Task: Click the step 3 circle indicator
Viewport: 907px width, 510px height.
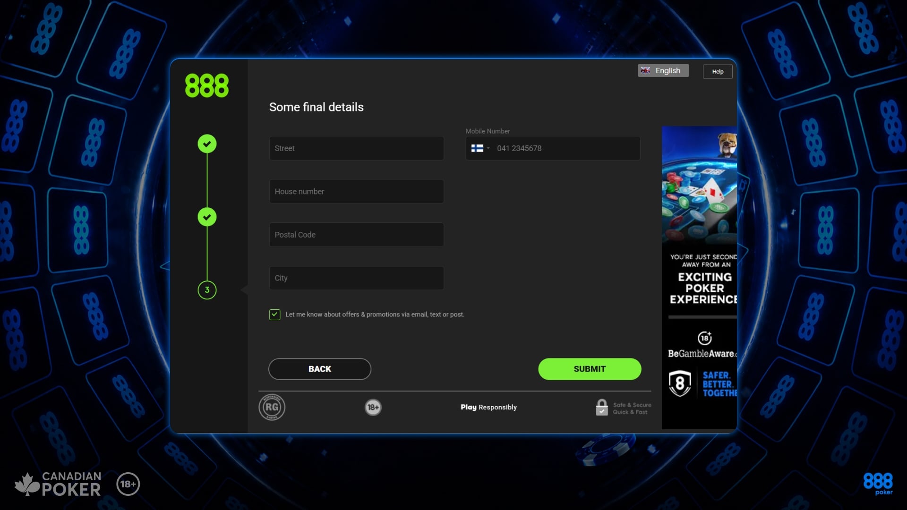Action: pos(207,290)
